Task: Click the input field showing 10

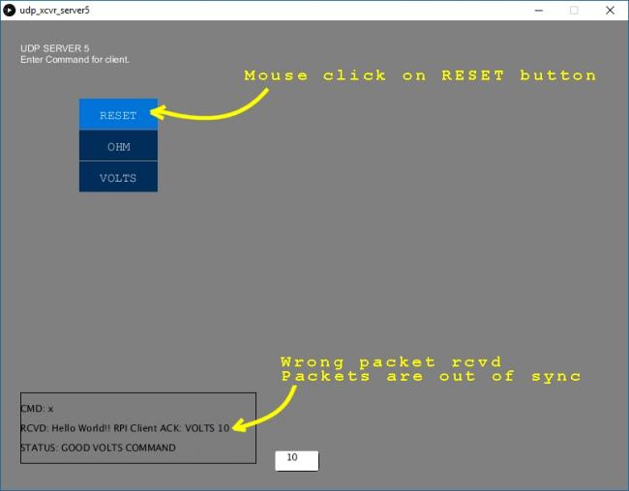Action: point(297,460)
